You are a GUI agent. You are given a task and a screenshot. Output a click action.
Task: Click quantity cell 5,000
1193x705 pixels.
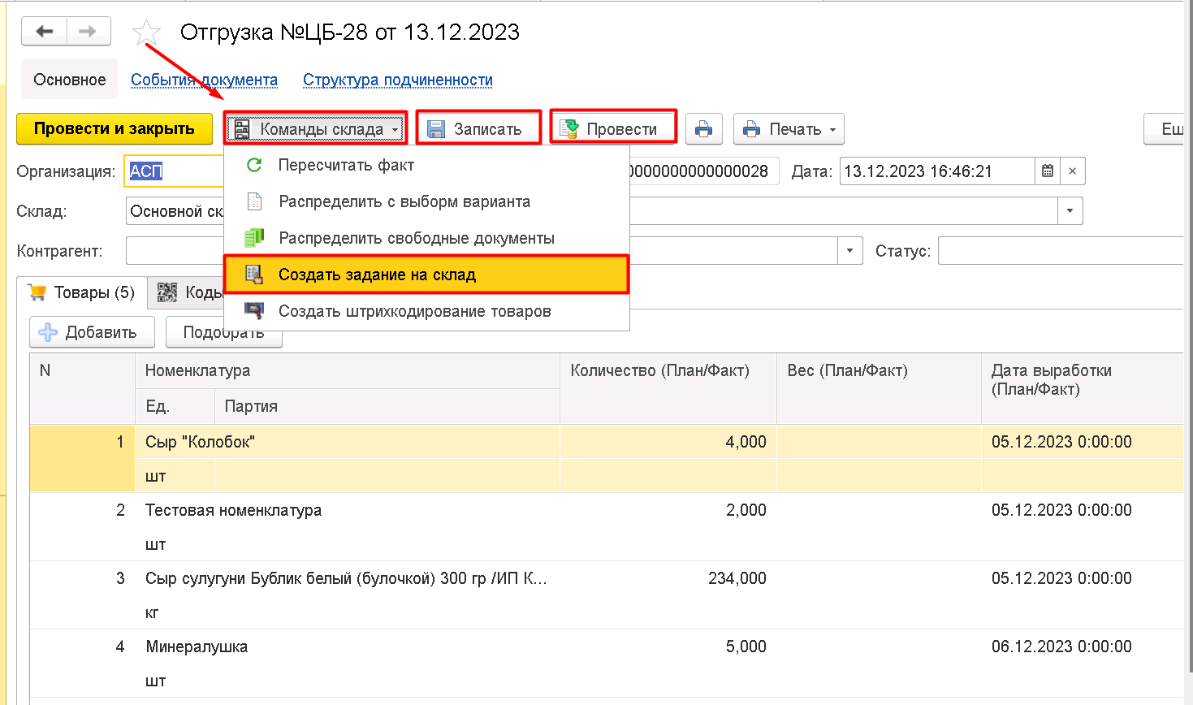(x=668, y=647)
